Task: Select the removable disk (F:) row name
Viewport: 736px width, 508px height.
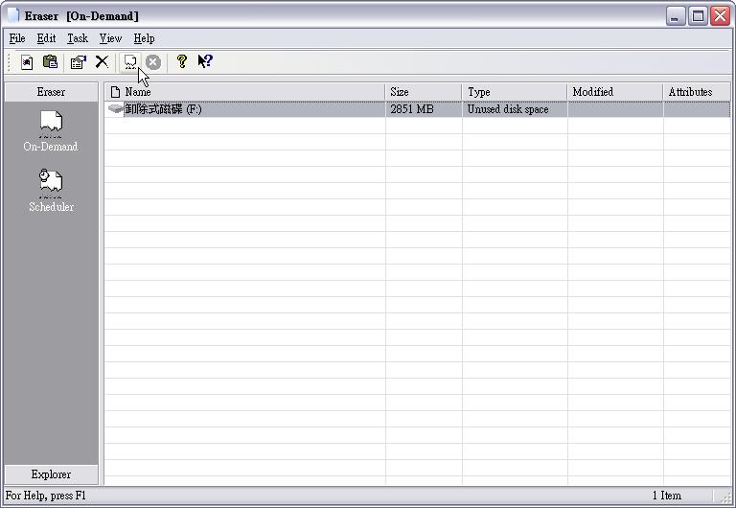Action: pos(163,109)
